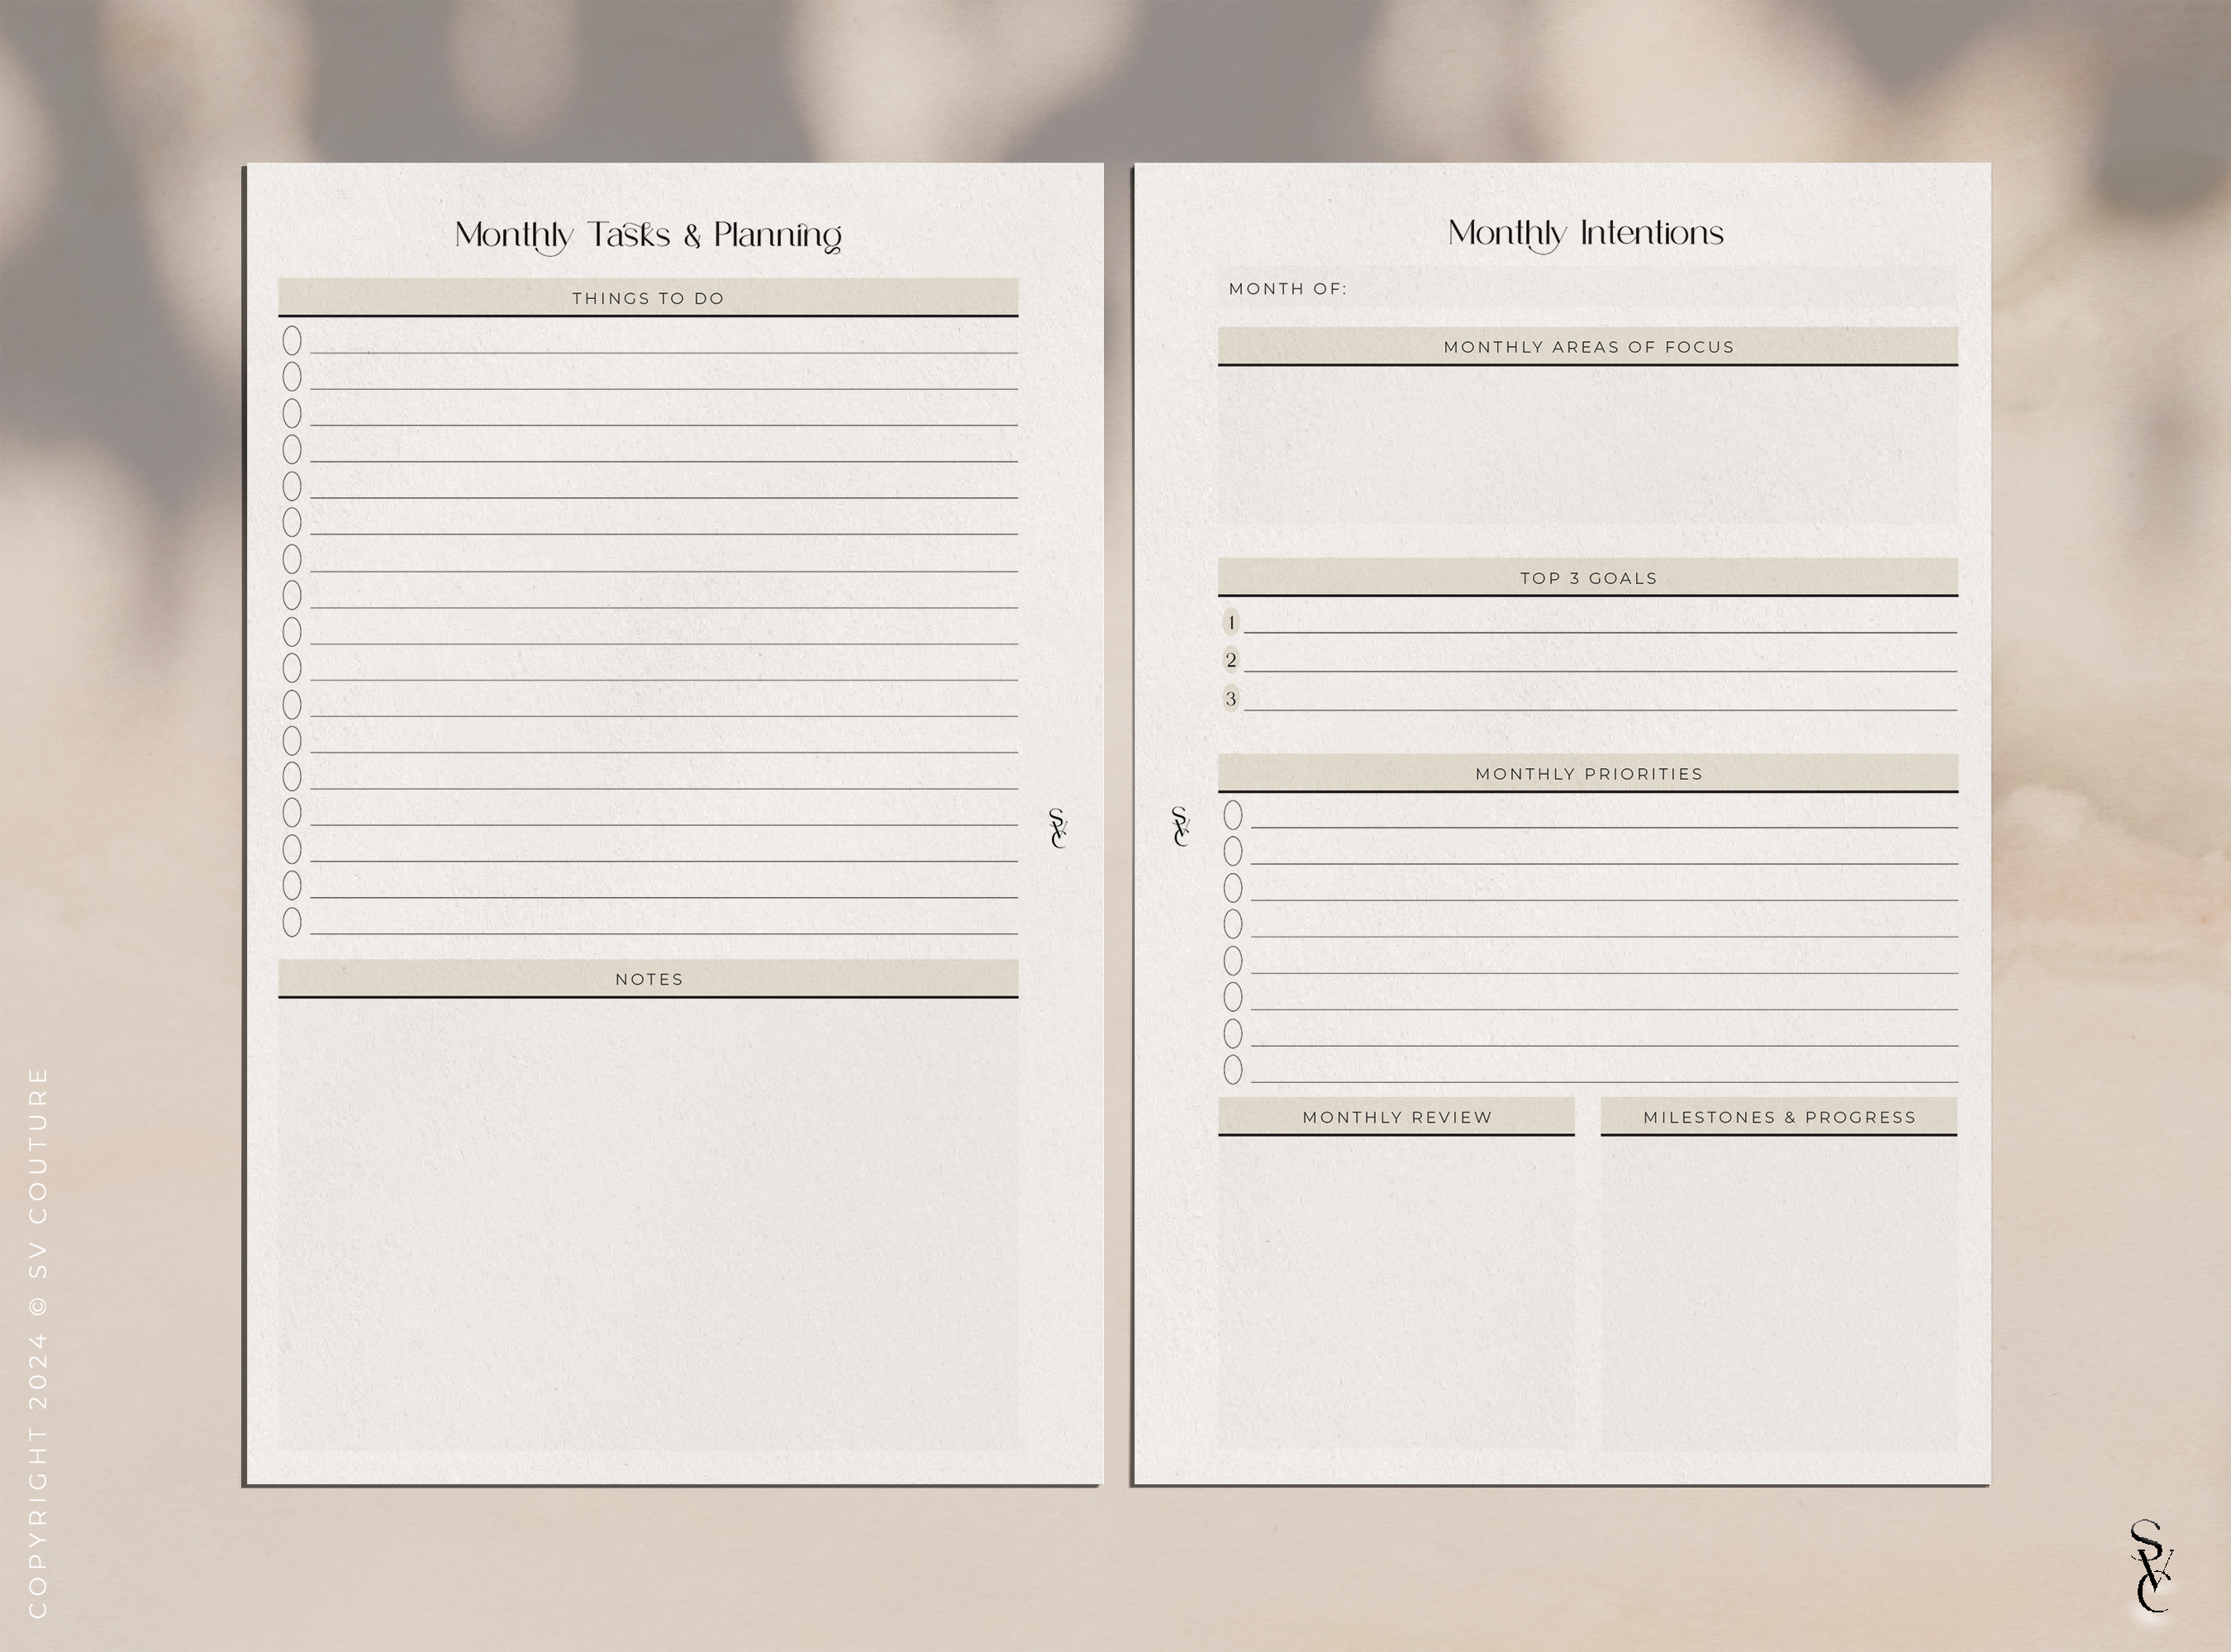This screenshot has width=2231, height=1652.
Task: Expand the Monthly Priorities section
Action: coord(1586,773)
